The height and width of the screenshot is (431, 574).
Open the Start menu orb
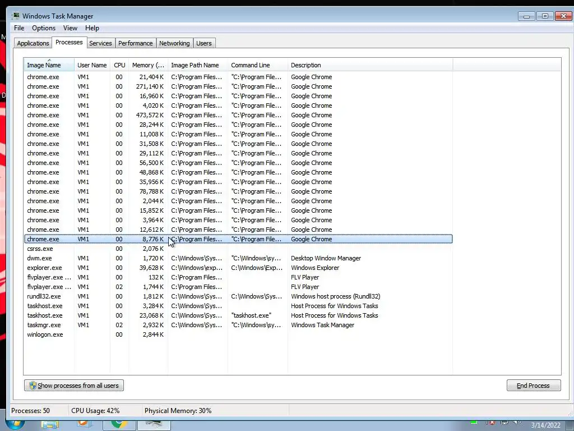[x=15, y=425]
